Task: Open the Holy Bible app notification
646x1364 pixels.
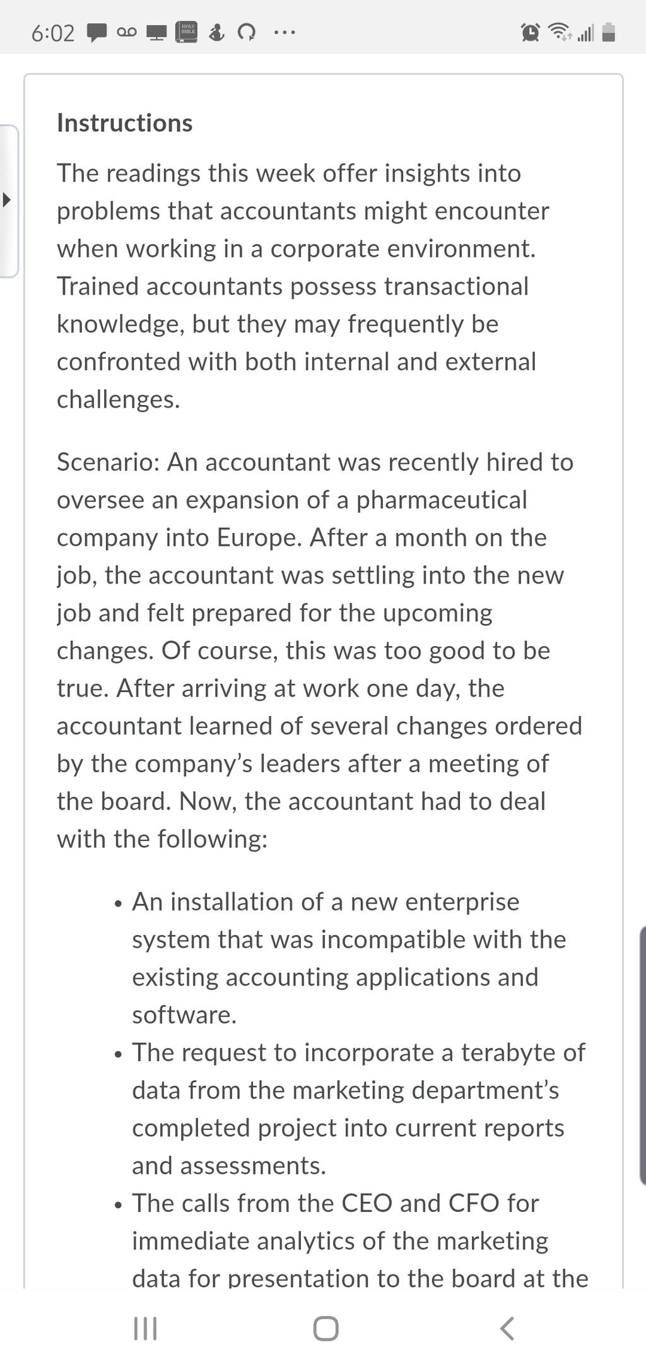Action: [x=187, y=32]
